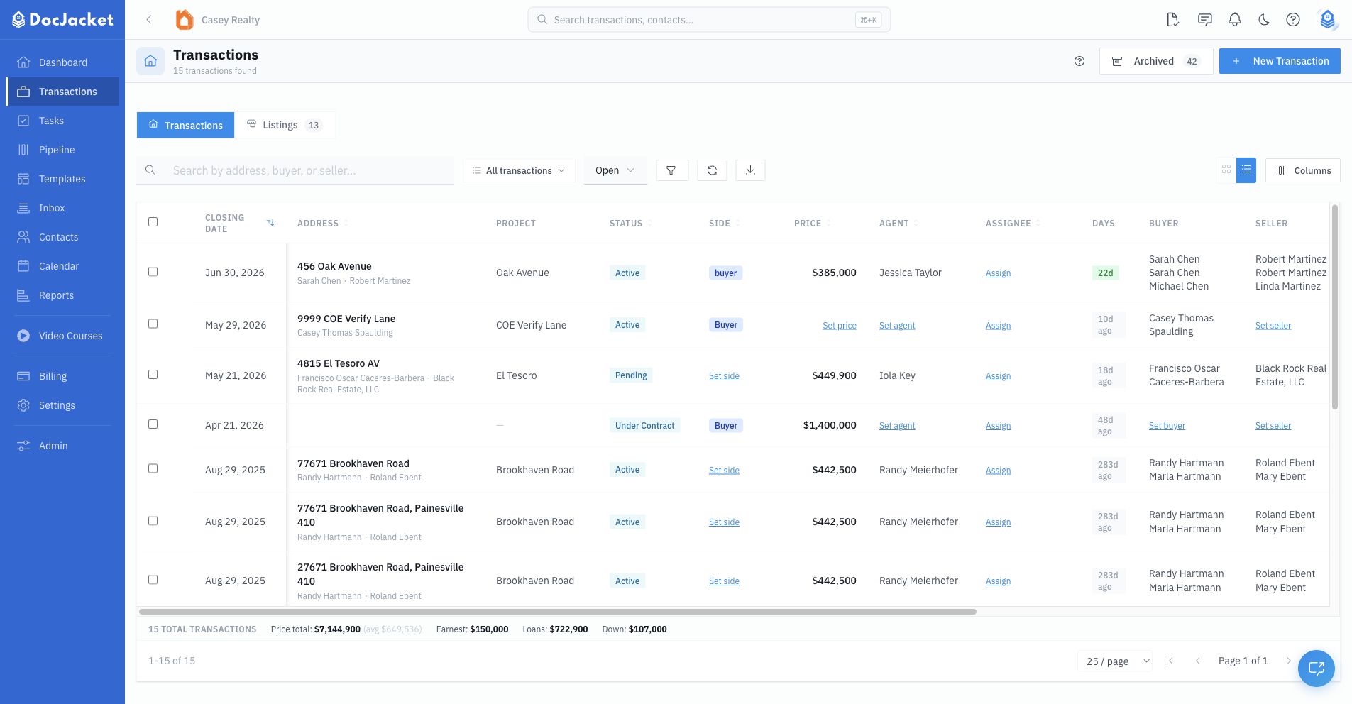Switch to list view
Viewport: 1352px width, 704px height.
pyautogui.click(x=1246, y=170)
